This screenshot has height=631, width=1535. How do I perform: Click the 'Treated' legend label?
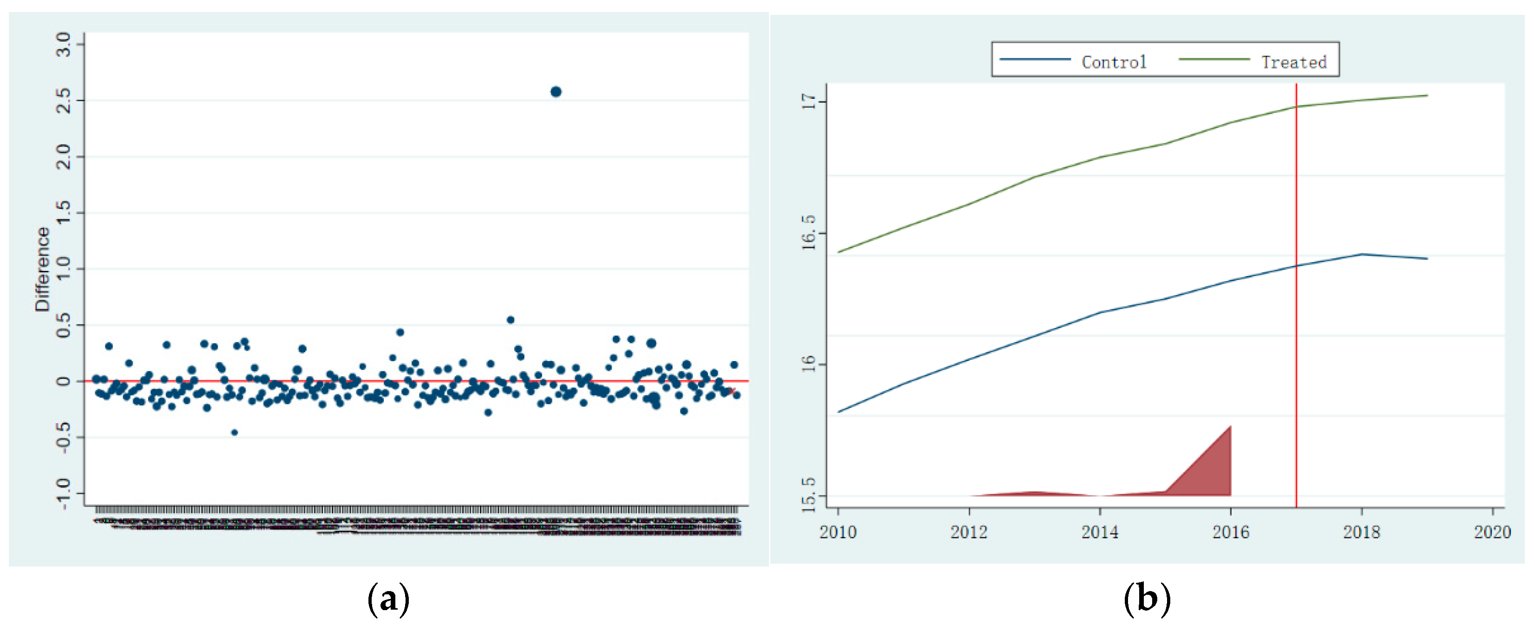pos(1294,62)
